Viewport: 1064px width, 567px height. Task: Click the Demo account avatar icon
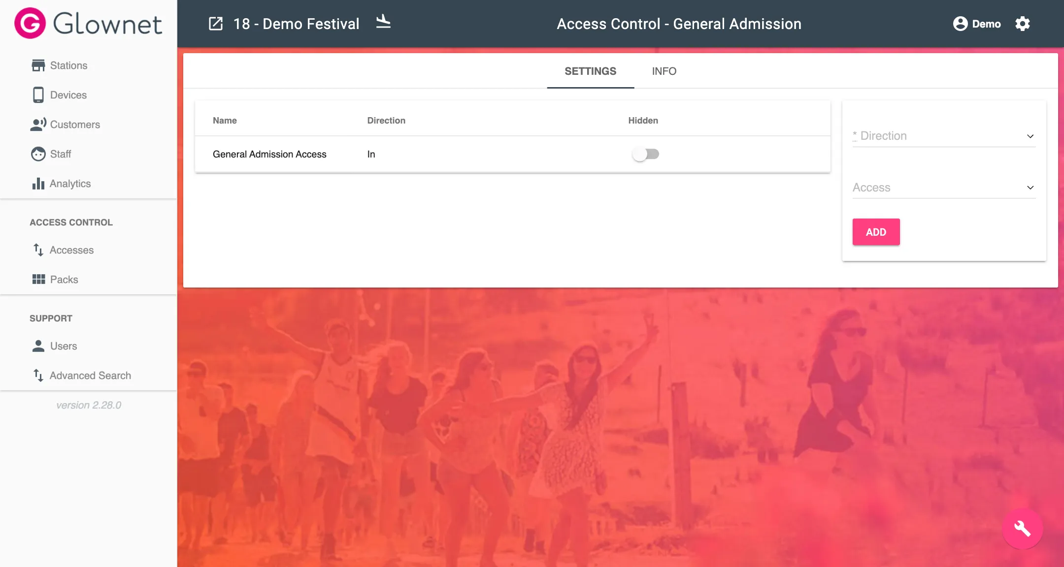tap(960, 24)
